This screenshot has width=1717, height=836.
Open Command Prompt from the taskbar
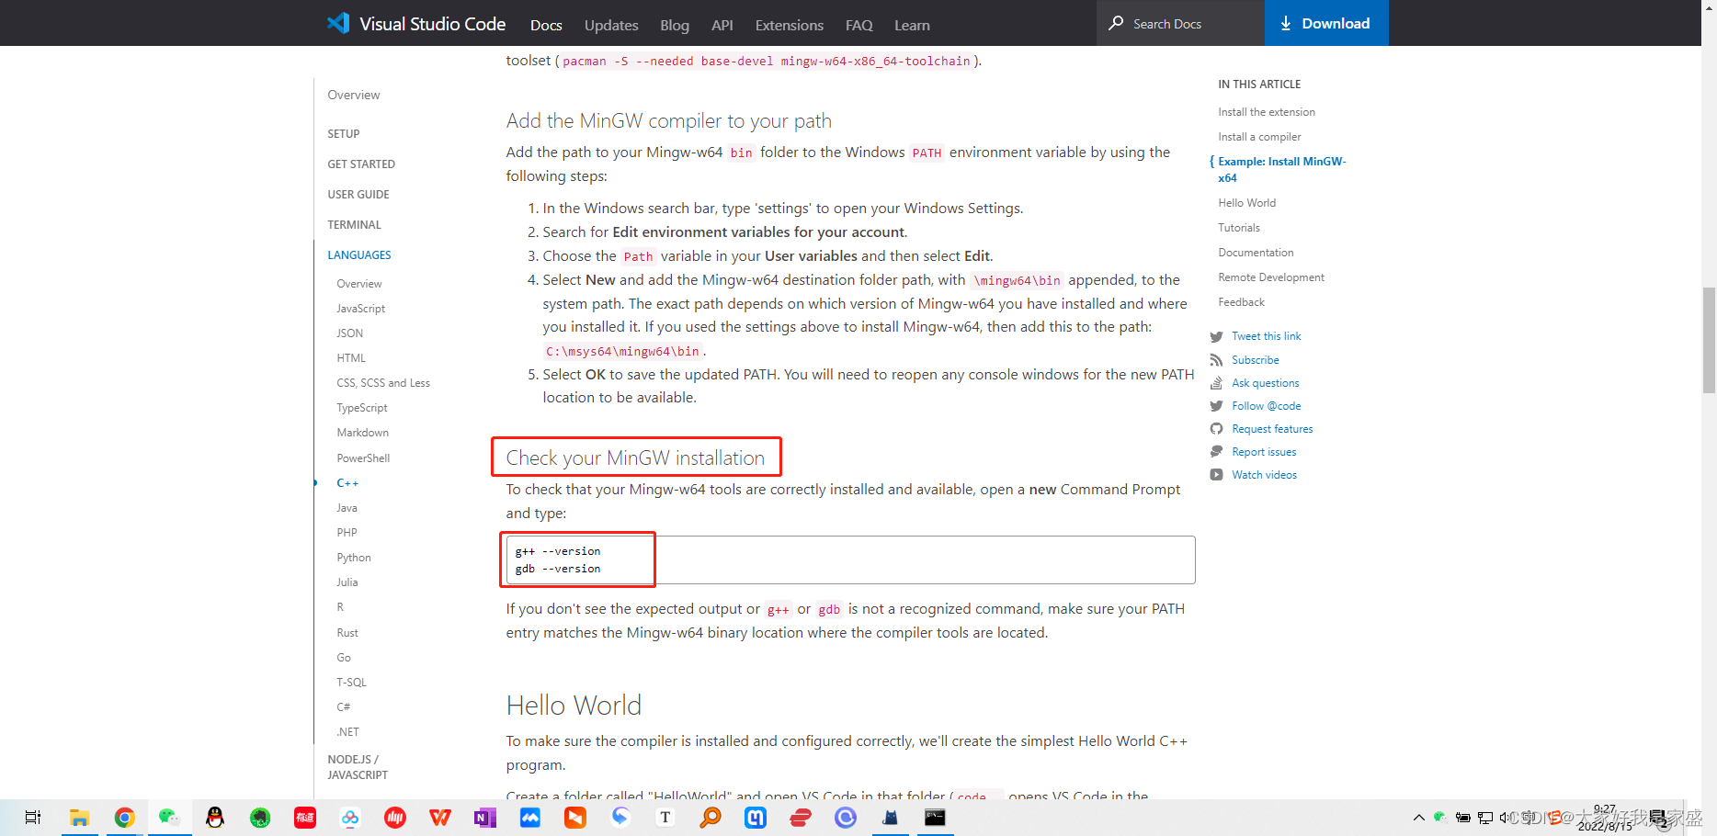(935, 818)
